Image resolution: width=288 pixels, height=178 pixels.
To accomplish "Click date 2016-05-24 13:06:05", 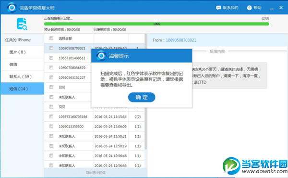I will click(x=110, y=127).
